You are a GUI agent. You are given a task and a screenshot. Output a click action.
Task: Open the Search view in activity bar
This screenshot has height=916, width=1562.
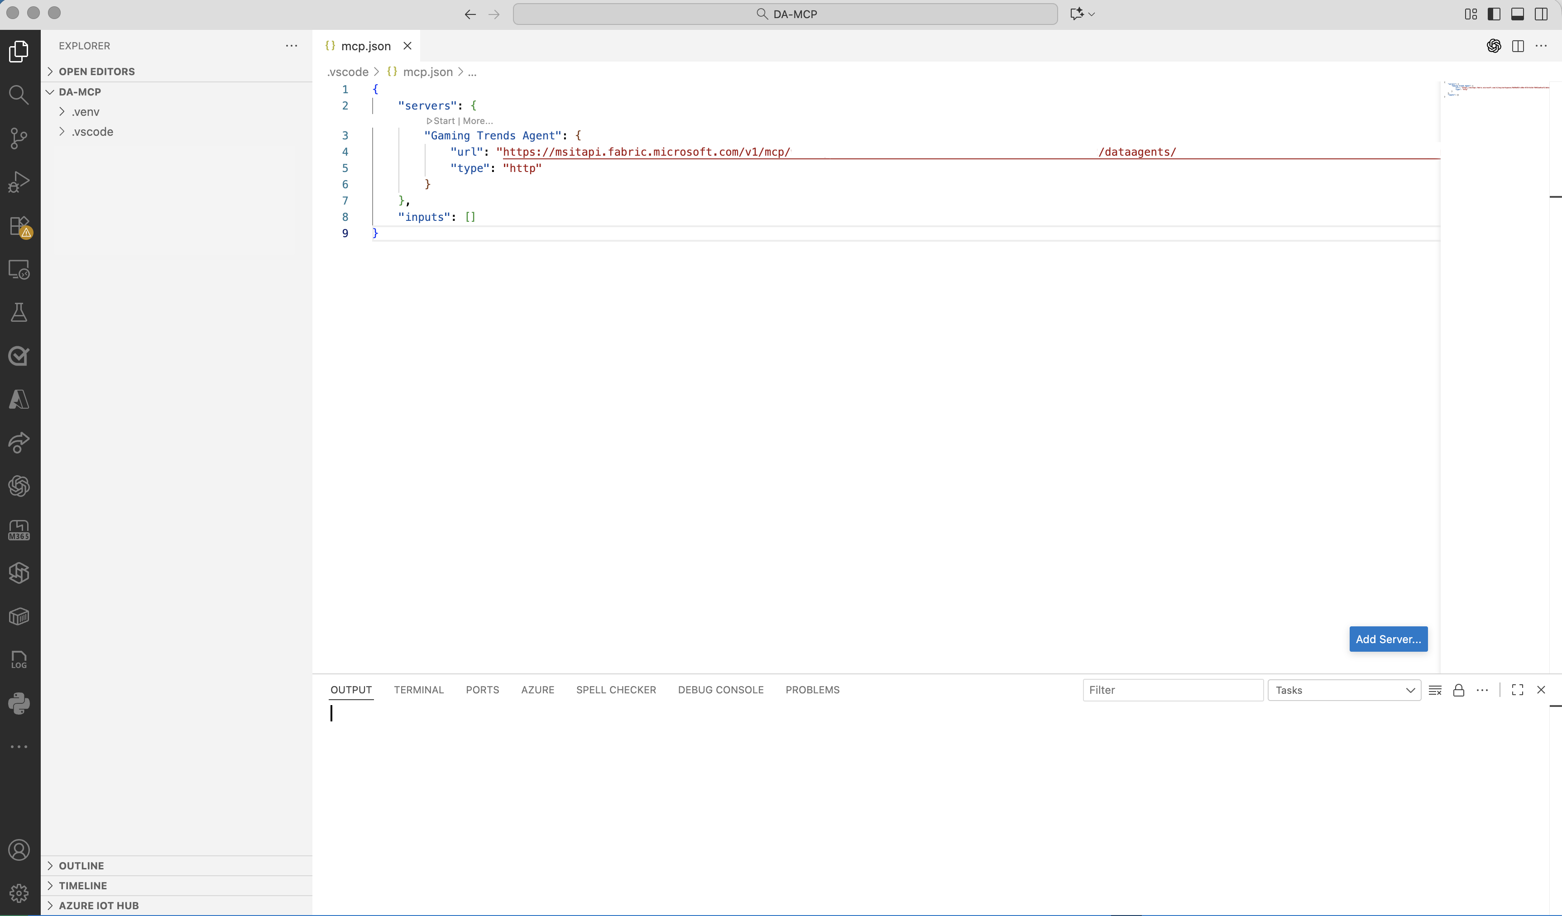point(19,95)
